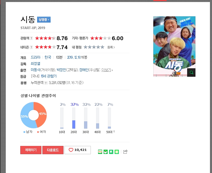
Task: Open actor 마동석's profile link
Action: [35, 70]
